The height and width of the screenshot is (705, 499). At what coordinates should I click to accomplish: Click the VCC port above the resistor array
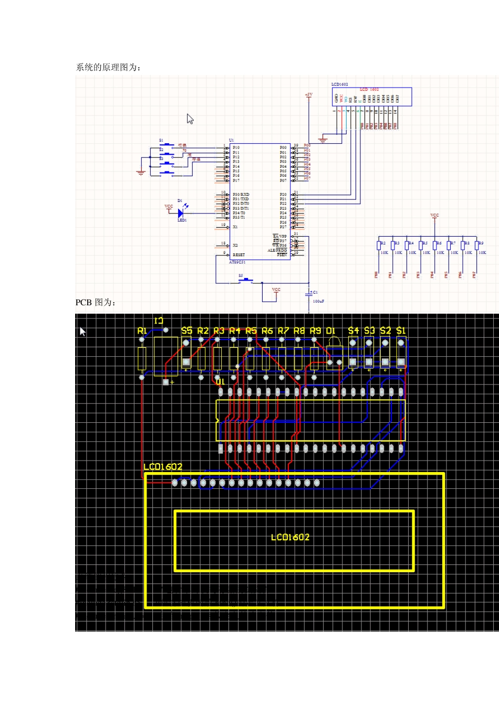pyautogui.click(x=434, y=216)
